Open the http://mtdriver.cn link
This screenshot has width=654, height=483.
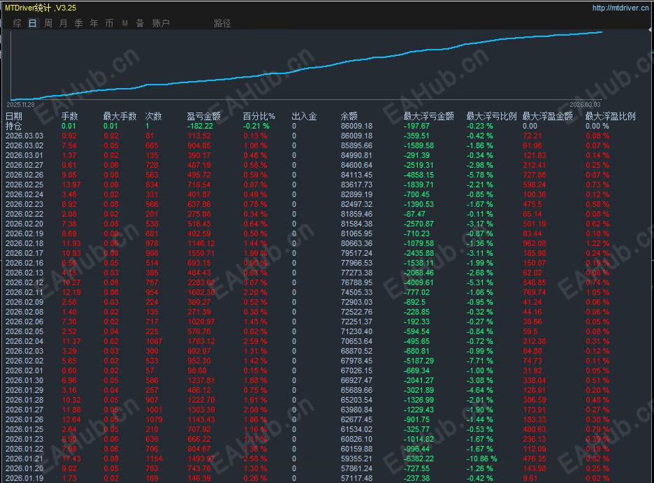pyautogui.click(x=620, y=8)
